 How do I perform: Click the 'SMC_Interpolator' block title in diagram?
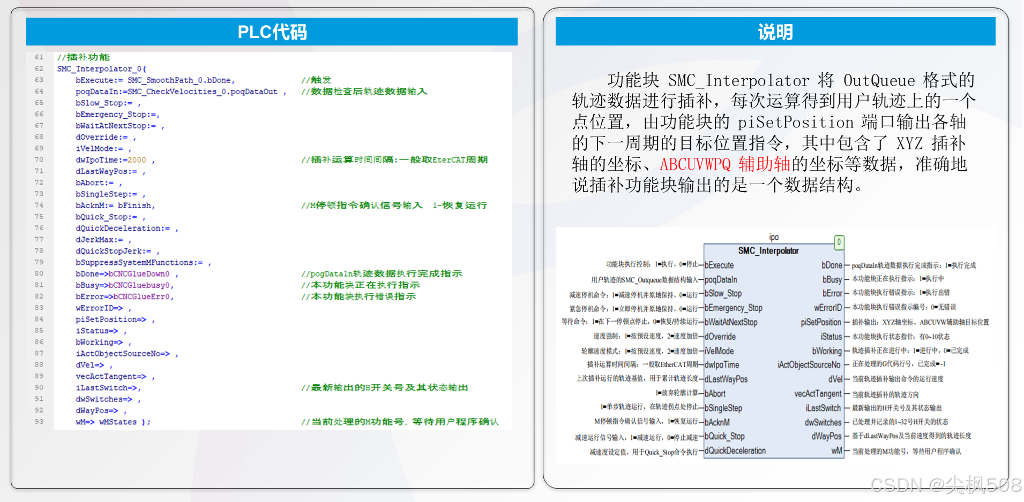768,250
